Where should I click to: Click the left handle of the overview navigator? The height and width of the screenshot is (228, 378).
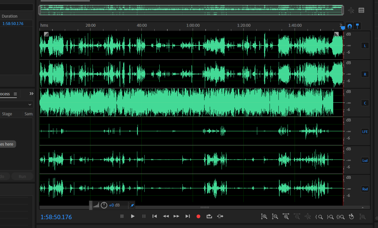pos(39,10)
